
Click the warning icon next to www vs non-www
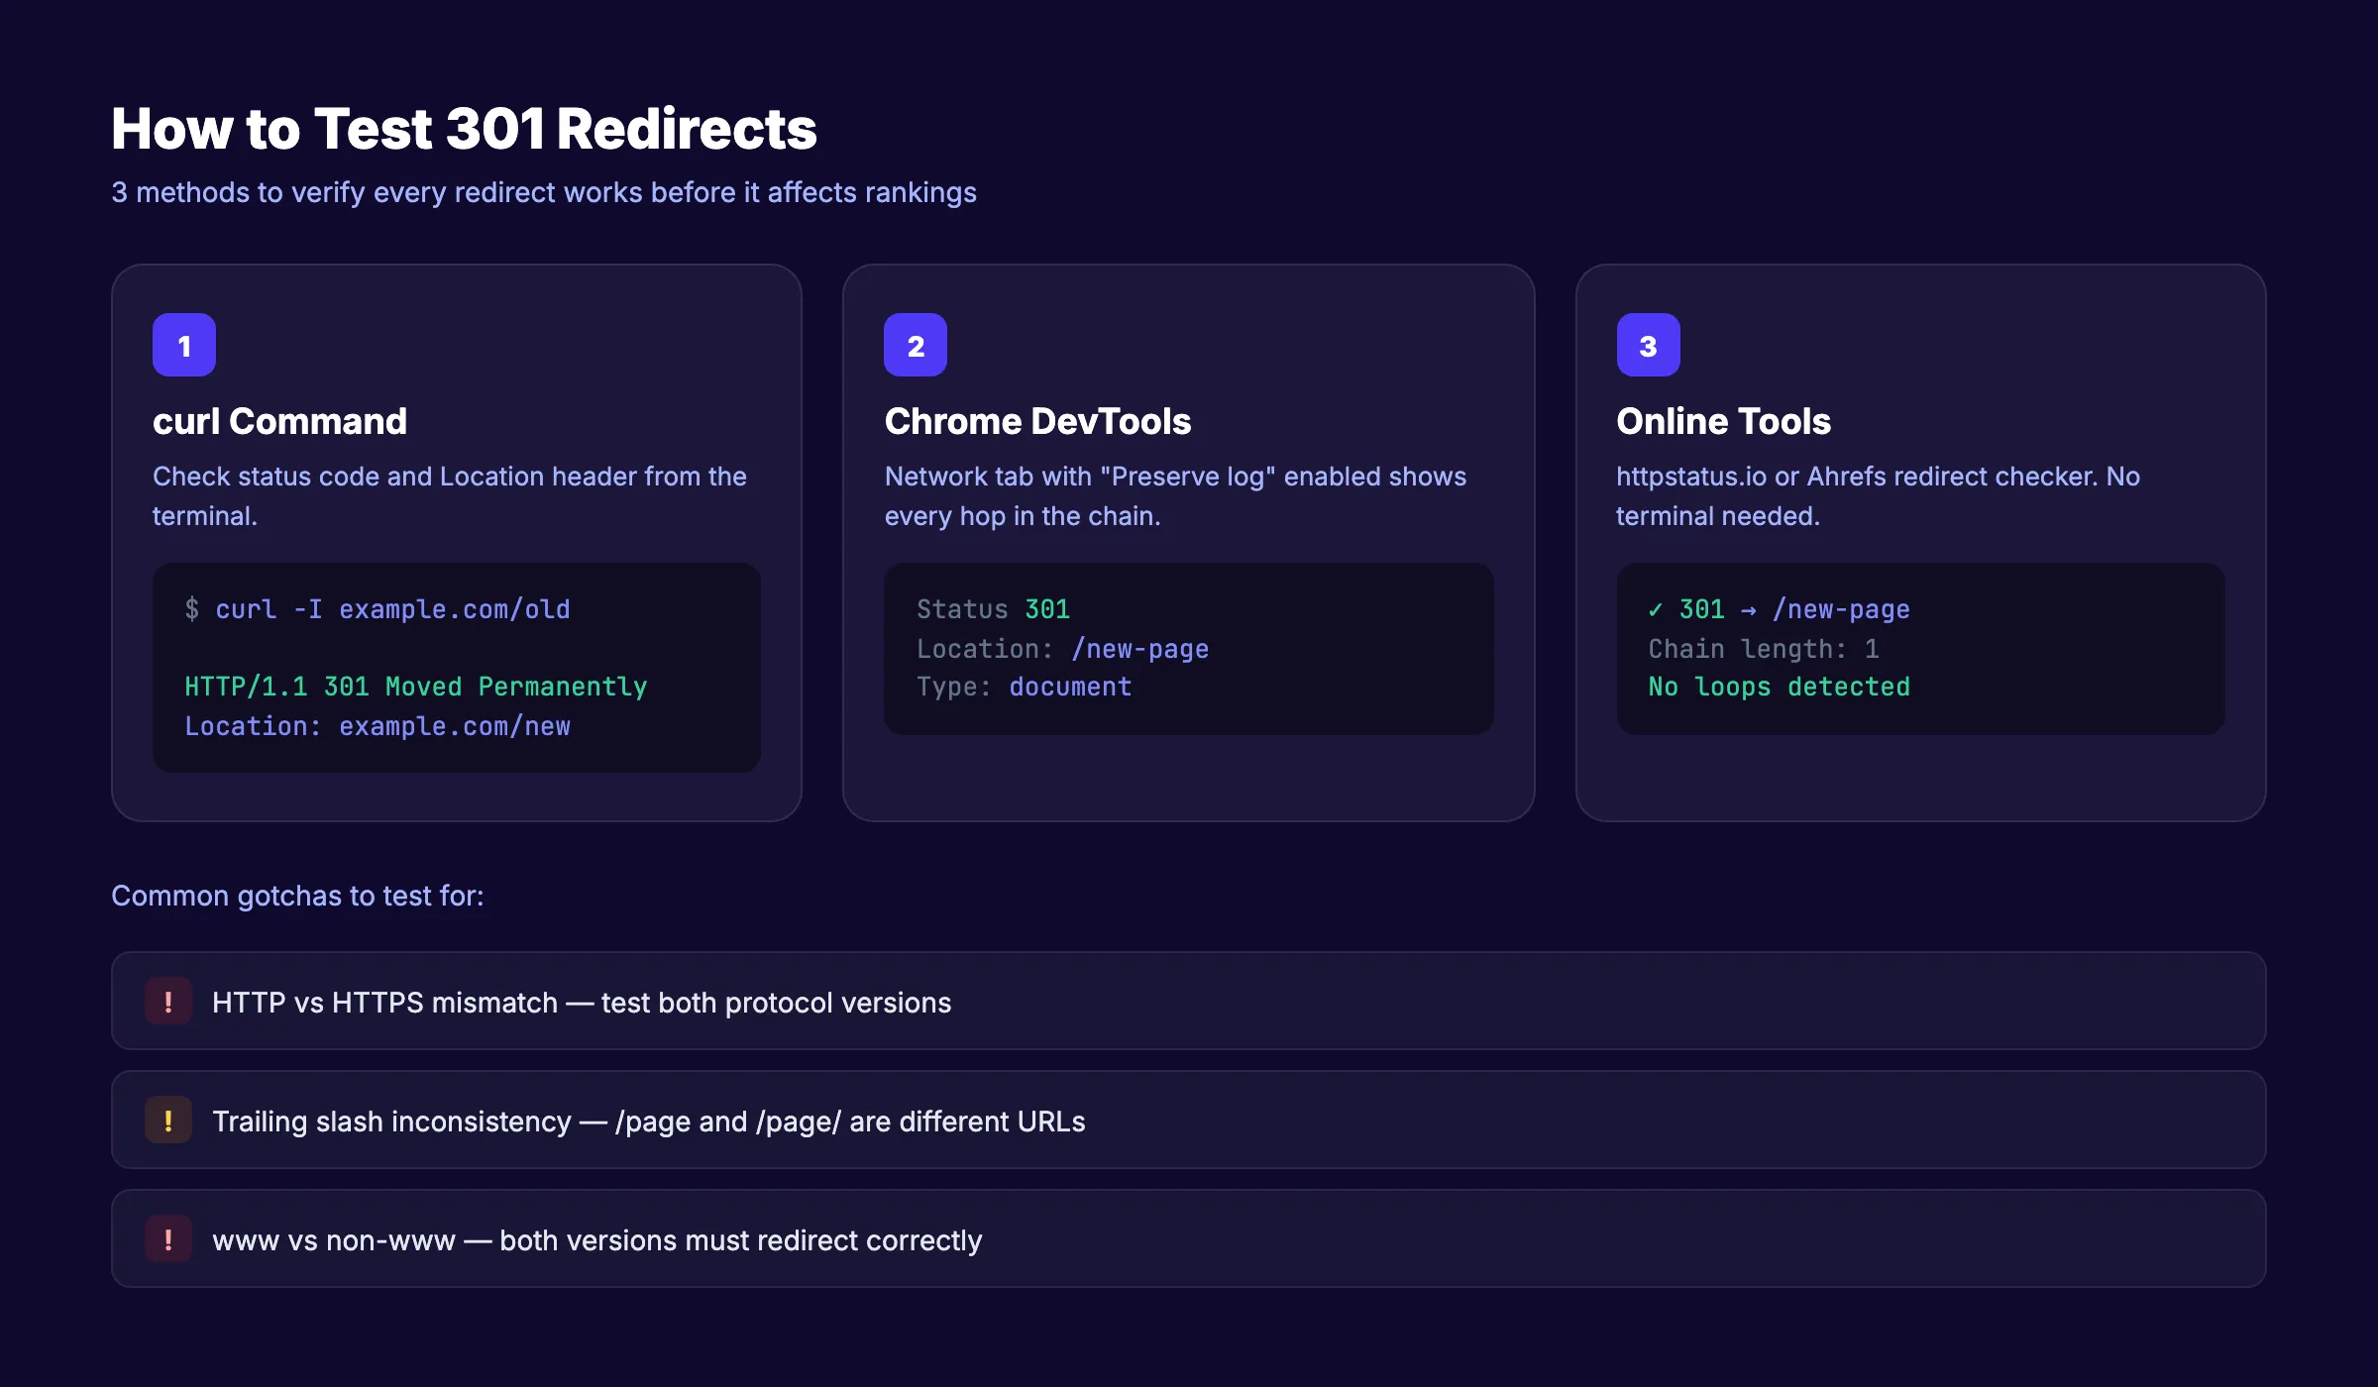(x=168, y=1239)
